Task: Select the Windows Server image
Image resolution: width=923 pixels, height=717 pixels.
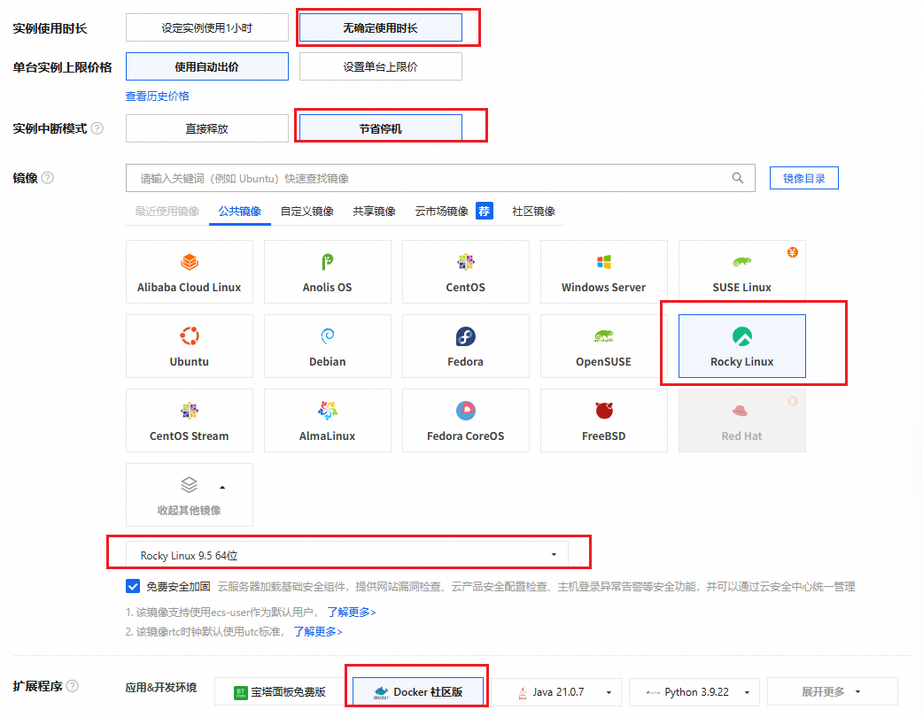Action: [603, 272]
